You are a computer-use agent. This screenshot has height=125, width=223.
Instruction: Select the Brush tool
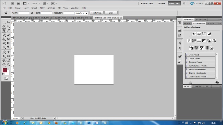(x=8, y=35)
